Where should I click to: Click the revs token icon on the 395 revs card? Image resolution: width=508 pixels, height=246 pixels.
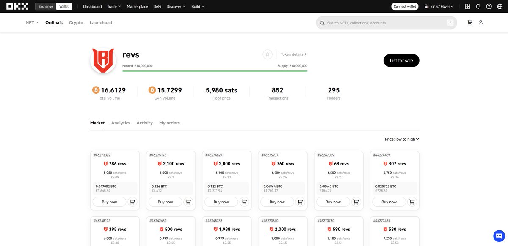pos(105,229)
